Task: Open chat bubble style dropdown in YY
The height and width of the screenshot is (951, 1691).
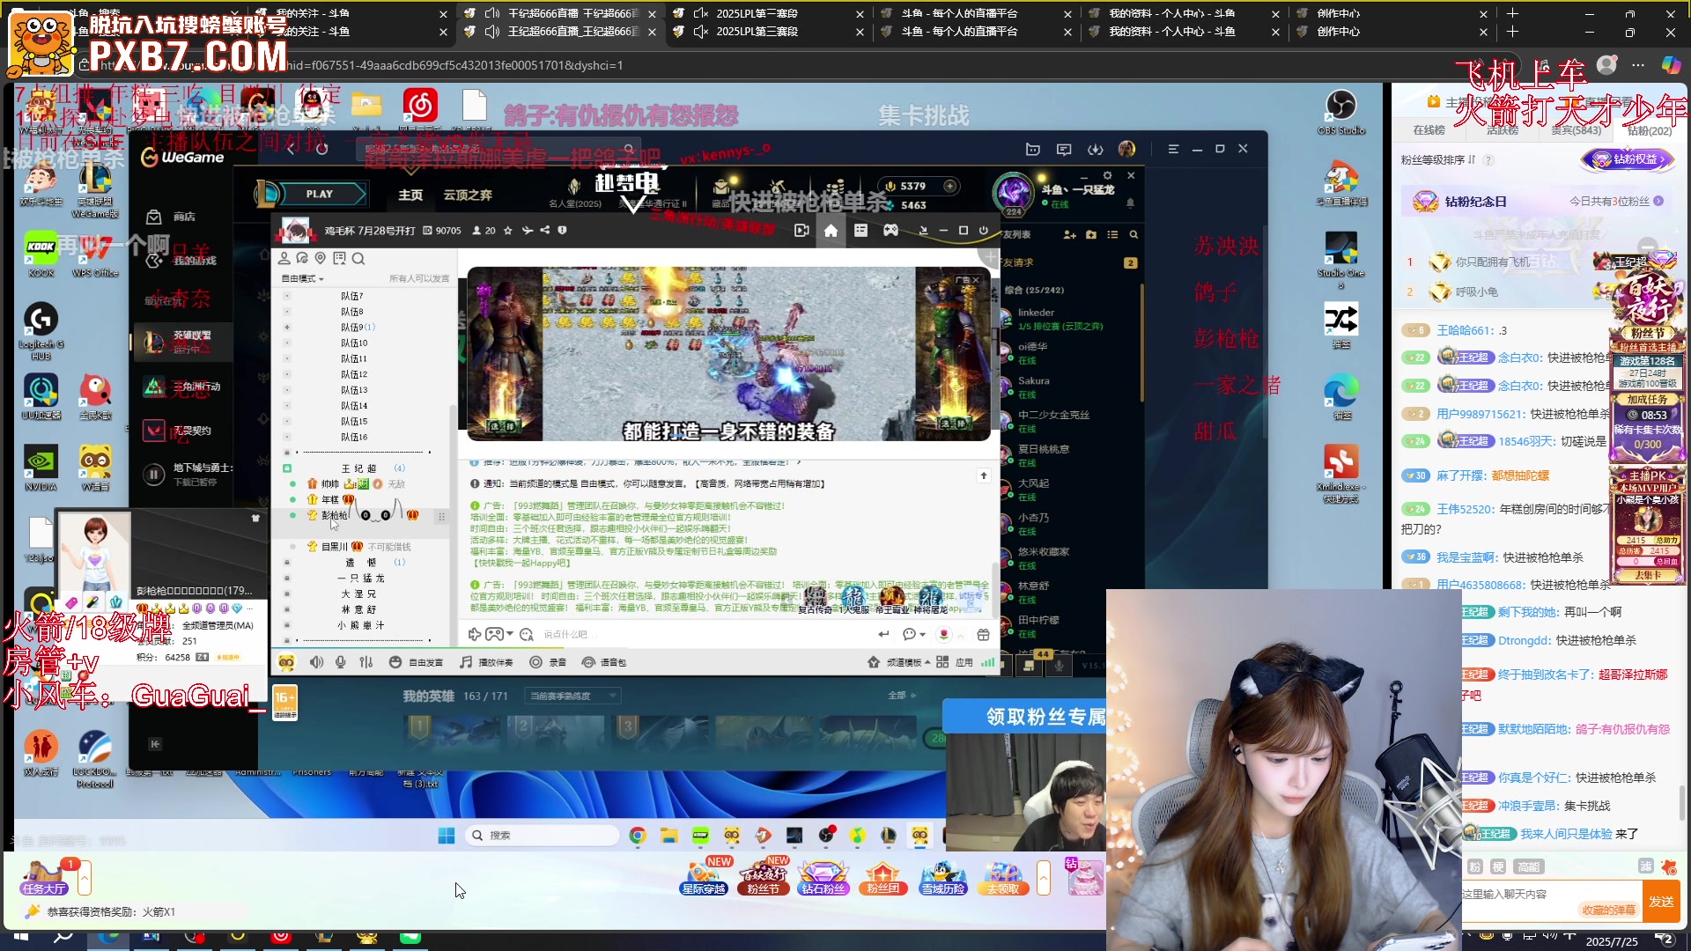Action: [x=914, y=635]
